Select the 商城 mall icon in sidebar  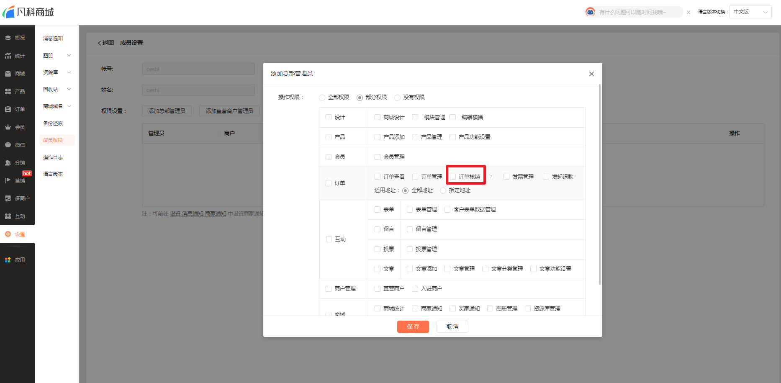coord(8,74)
